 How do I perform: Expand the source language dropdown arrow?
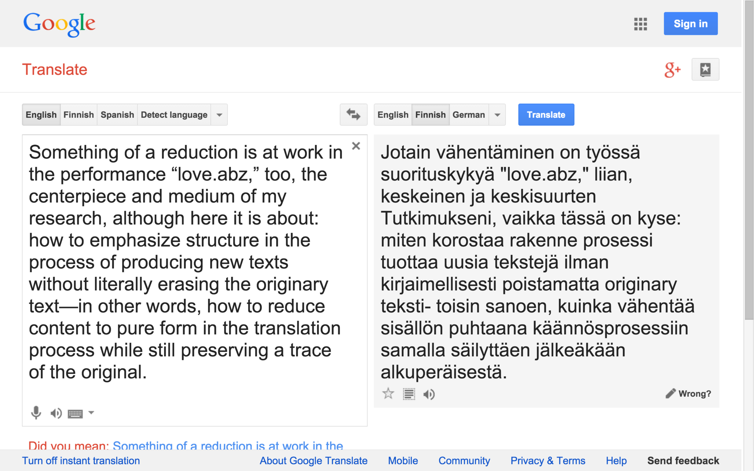point(219,115)
